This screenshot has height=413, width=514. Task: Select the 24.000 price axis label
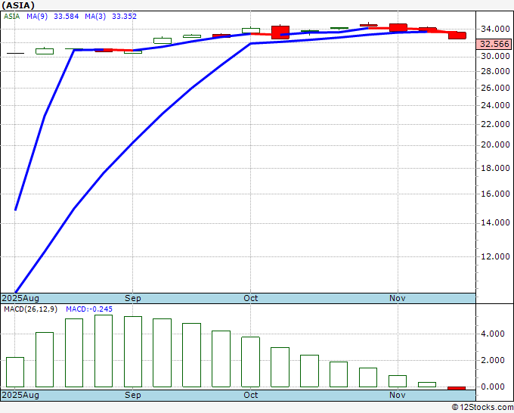point(495,106)
